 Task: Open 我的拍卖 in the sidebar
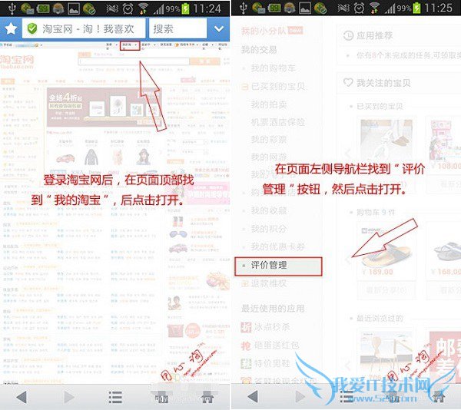[269, 104]
